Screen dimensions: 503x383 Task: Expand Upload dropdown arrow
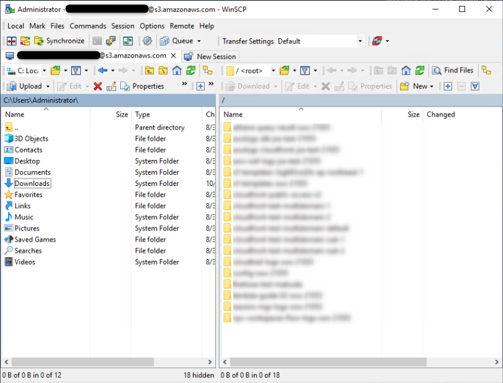(x=48, y=86)
